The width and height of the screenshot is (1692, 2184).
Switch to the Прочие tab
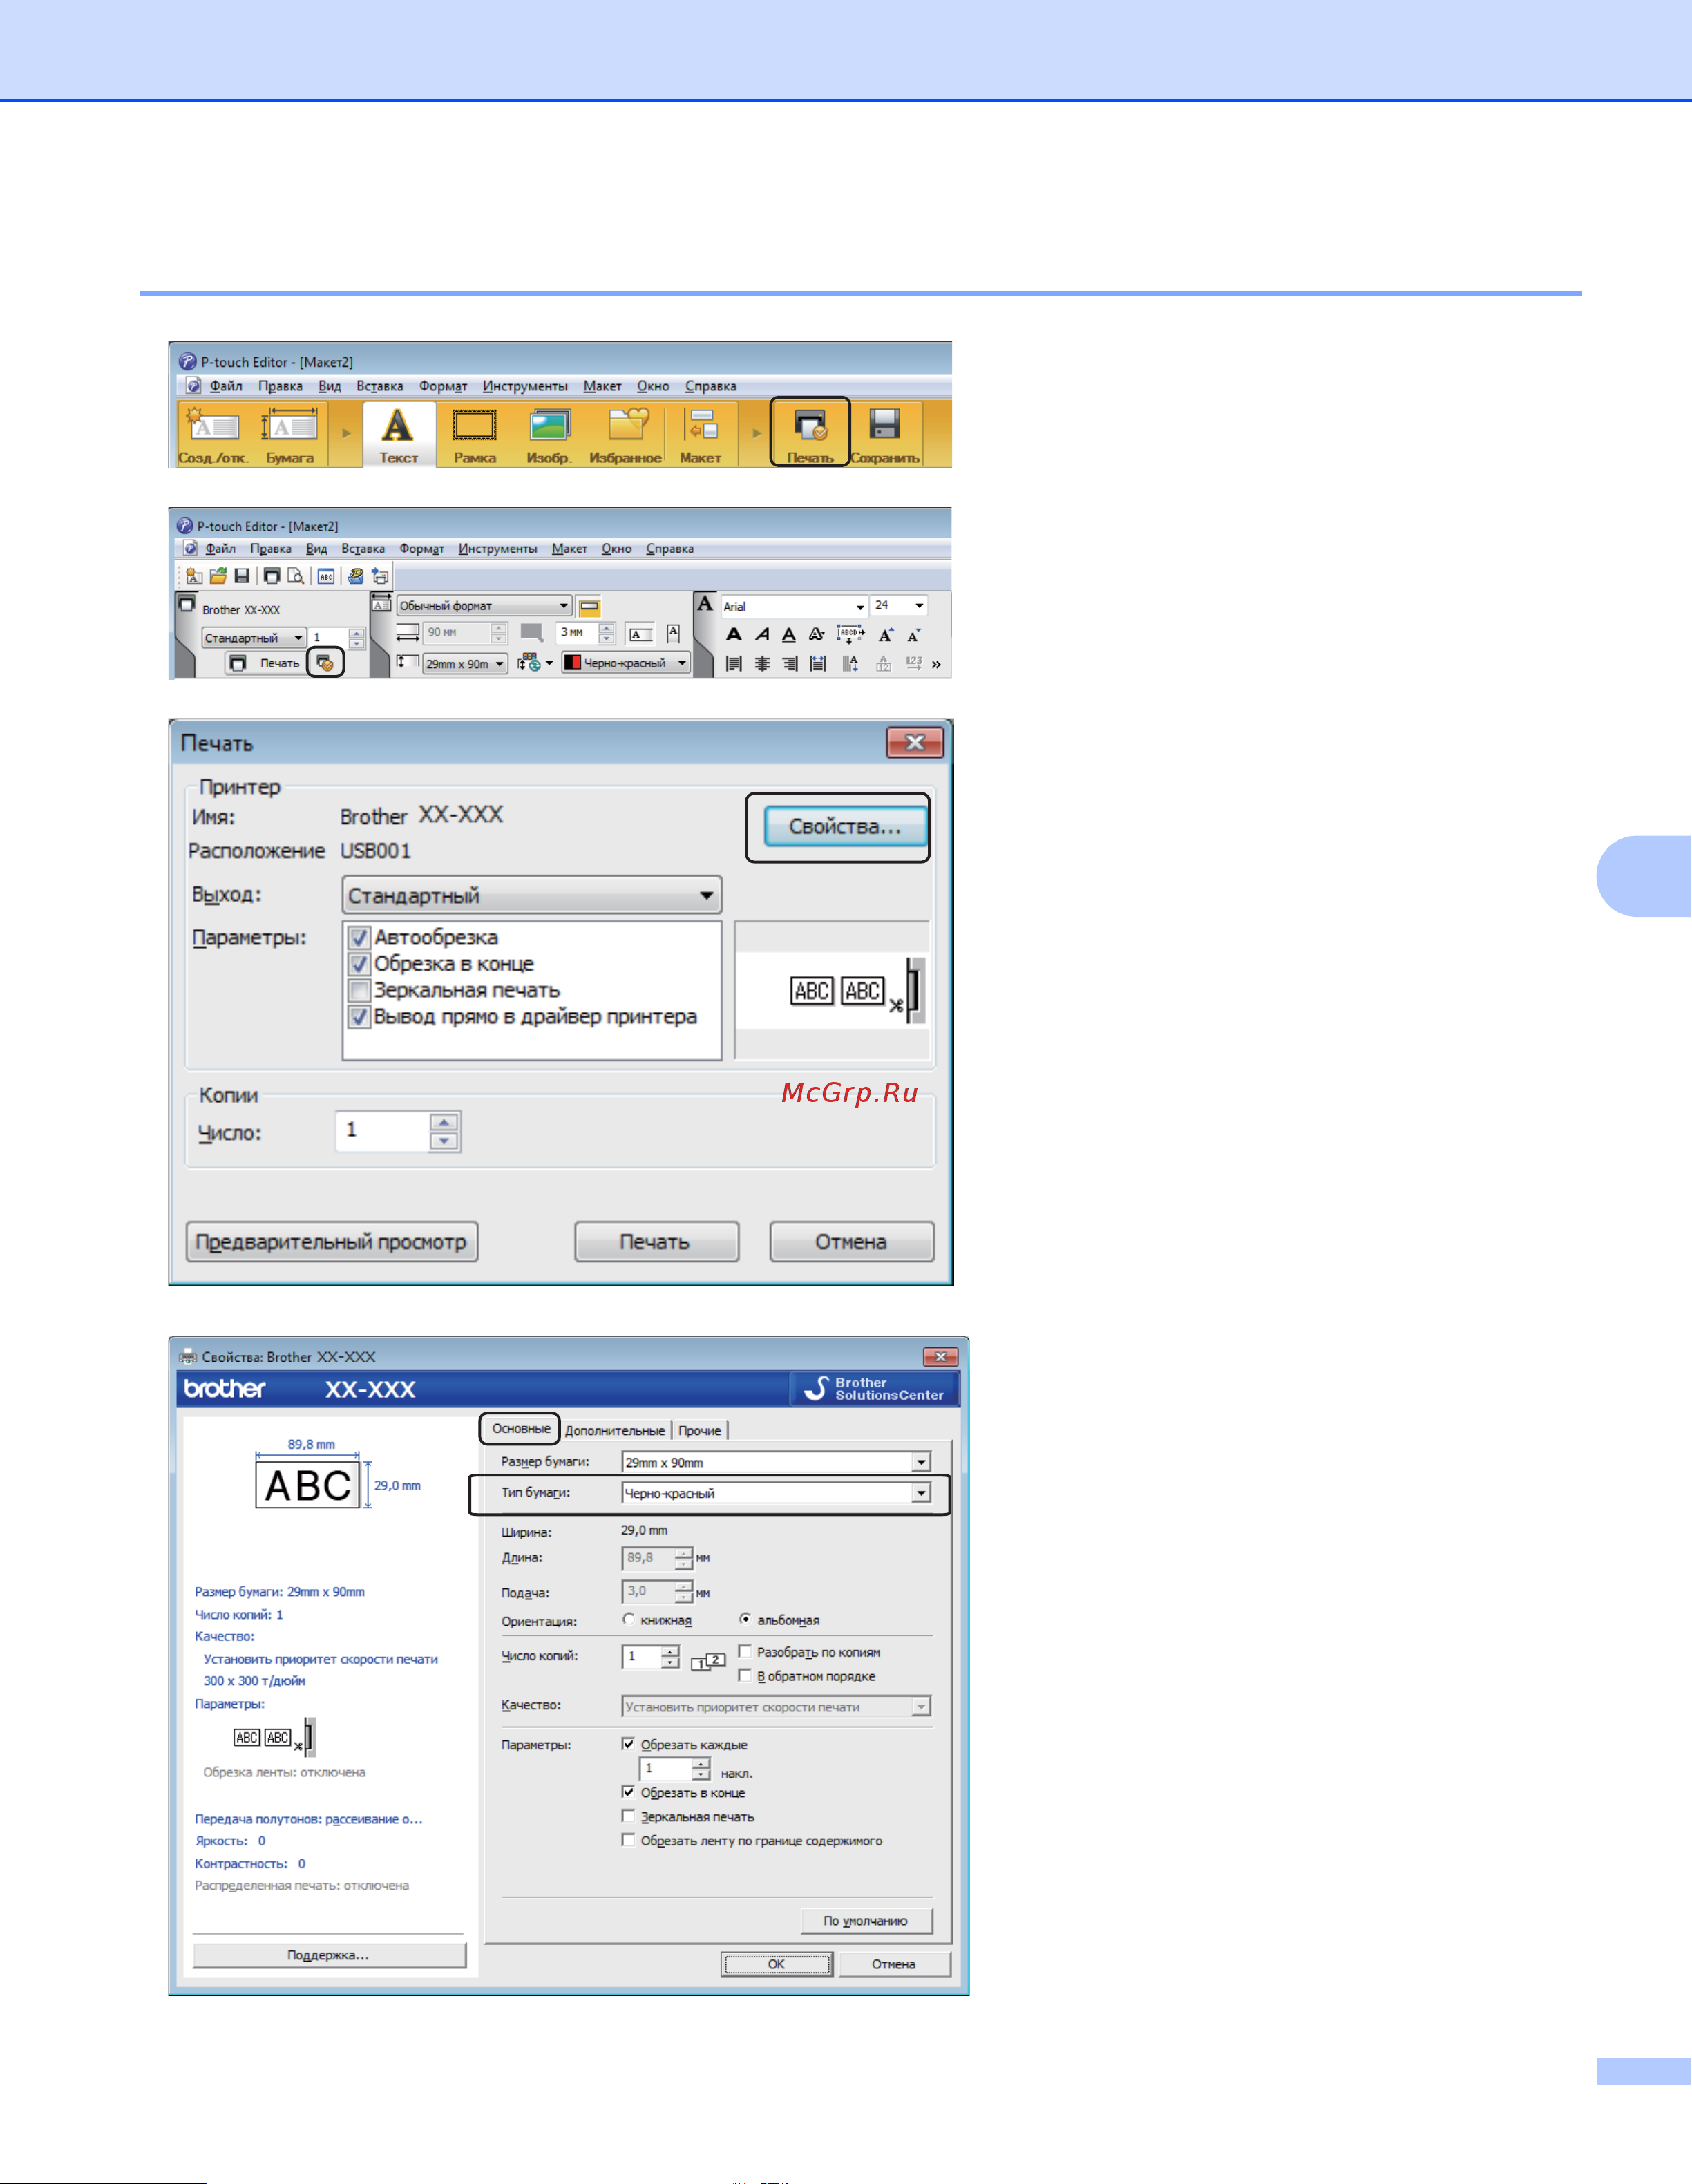coord(700,1431)
